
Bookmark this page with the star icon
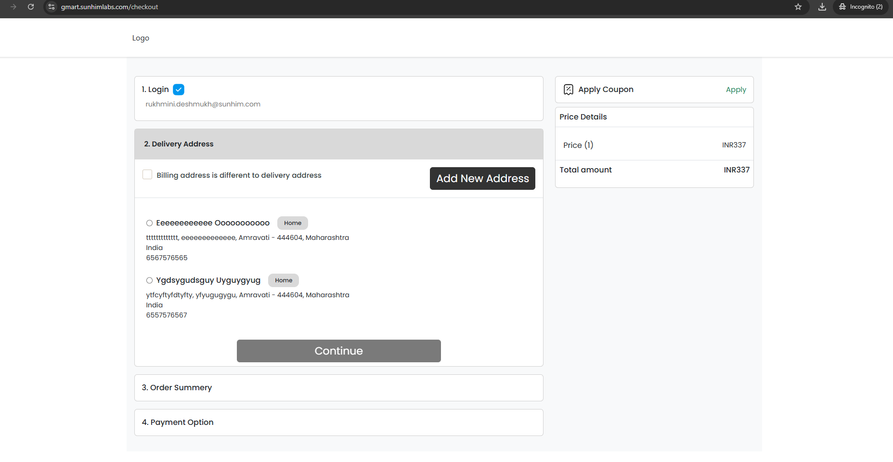click(798, 7)
